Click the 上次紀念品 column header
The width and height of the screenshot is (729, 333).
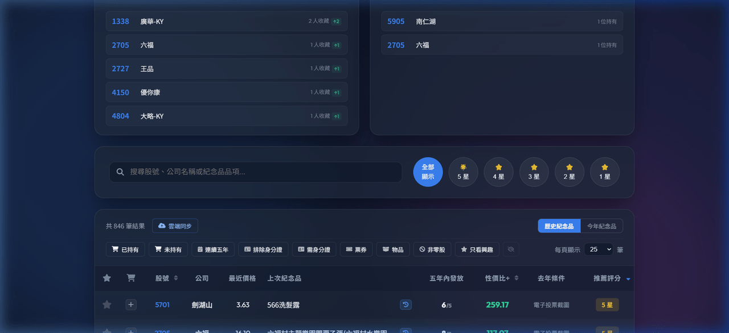point(284,278)
